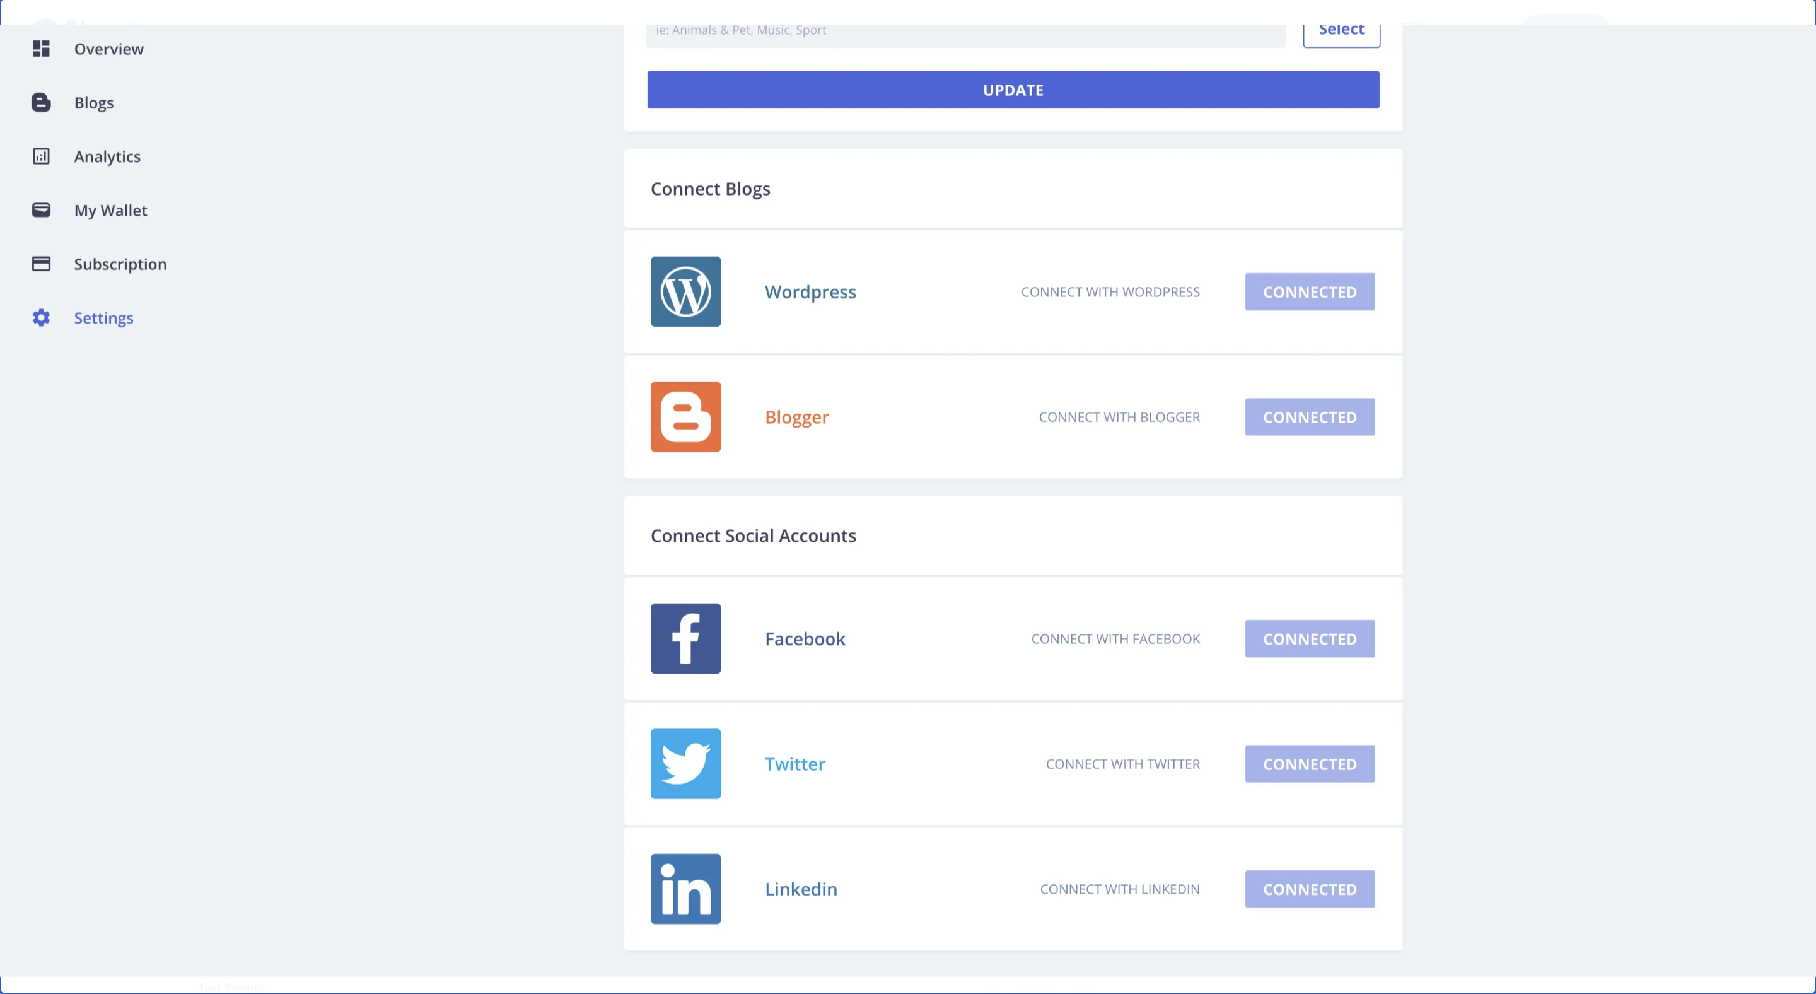Click the Wordpress logo
The height and width of the screenshot is (994, 1816).
click(x=685, y=291)
